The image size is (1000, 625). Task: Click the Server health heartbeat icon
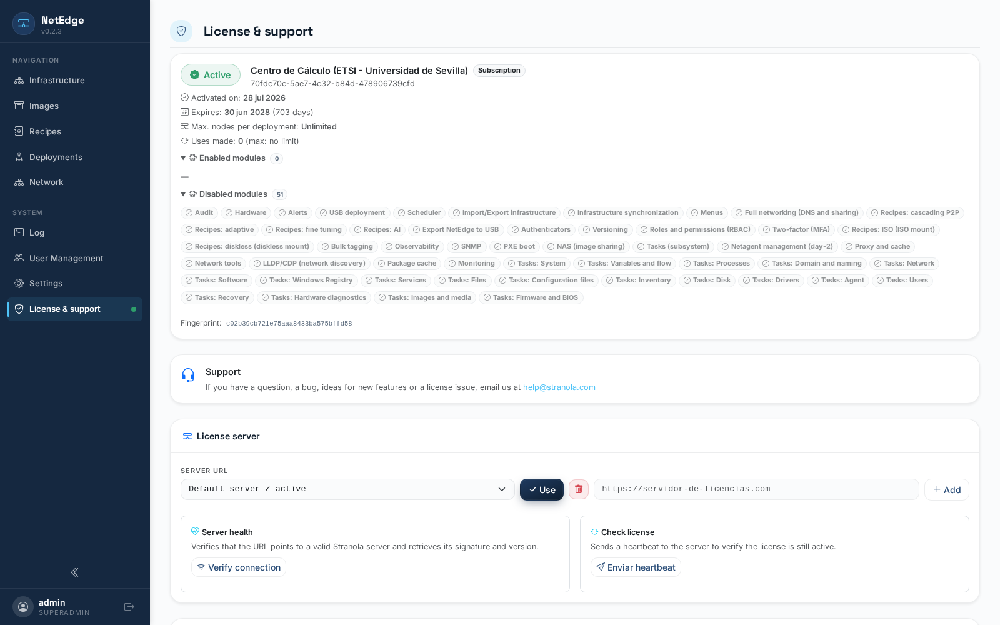tap(195, 532)
